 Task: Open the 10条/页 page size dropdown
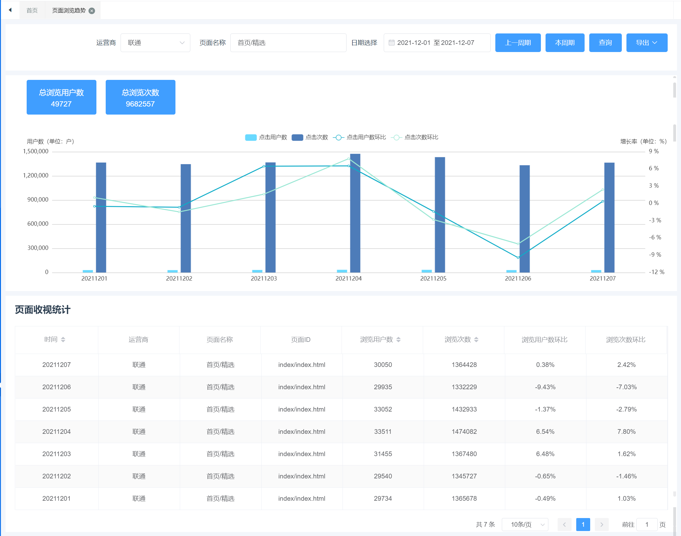(525, 525)
